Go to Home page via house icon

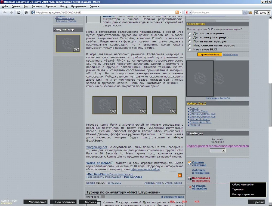coord(26,12)
